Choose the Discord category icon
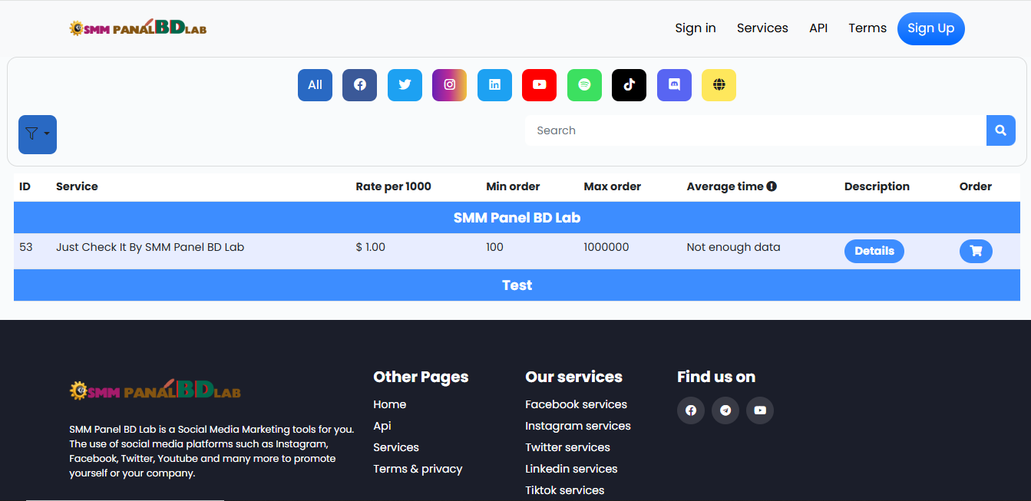The height and width of the screenshot is (501, 1031). point(674,85)
